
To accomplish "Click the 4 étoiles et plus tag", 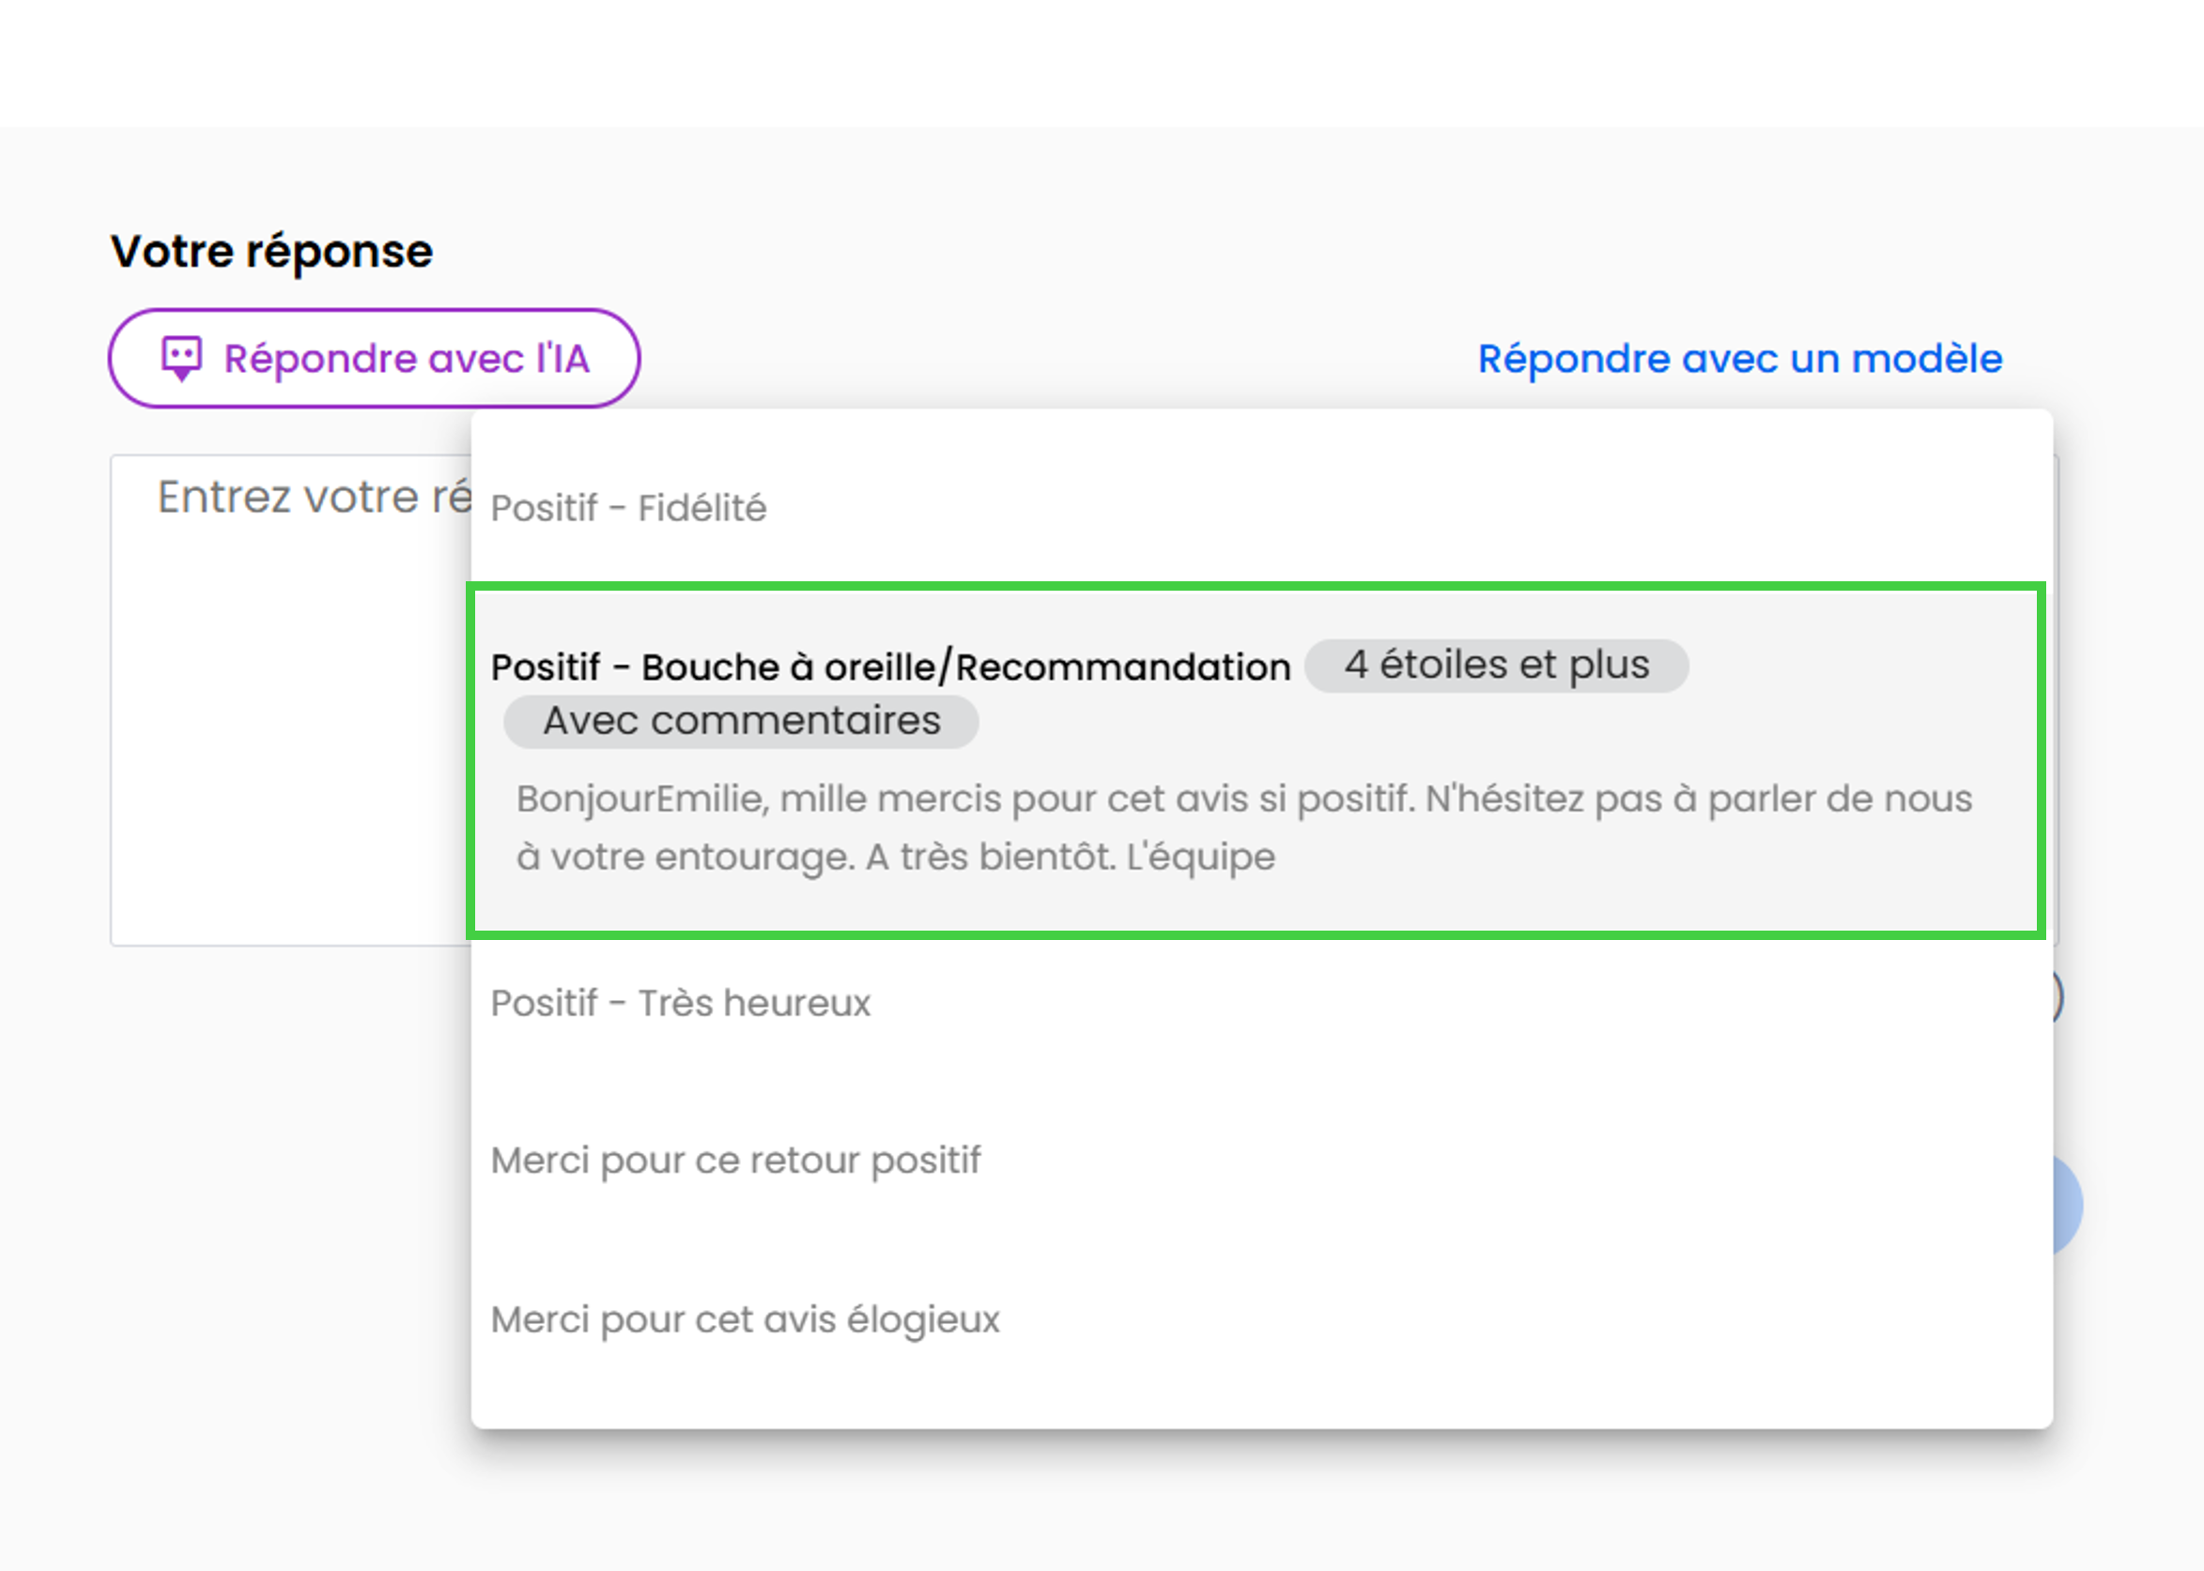I will pos(1496,666).
